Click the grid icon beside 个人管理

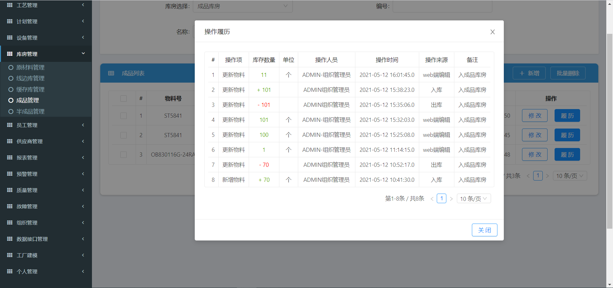pyautogui.click(x=10, y=271)
